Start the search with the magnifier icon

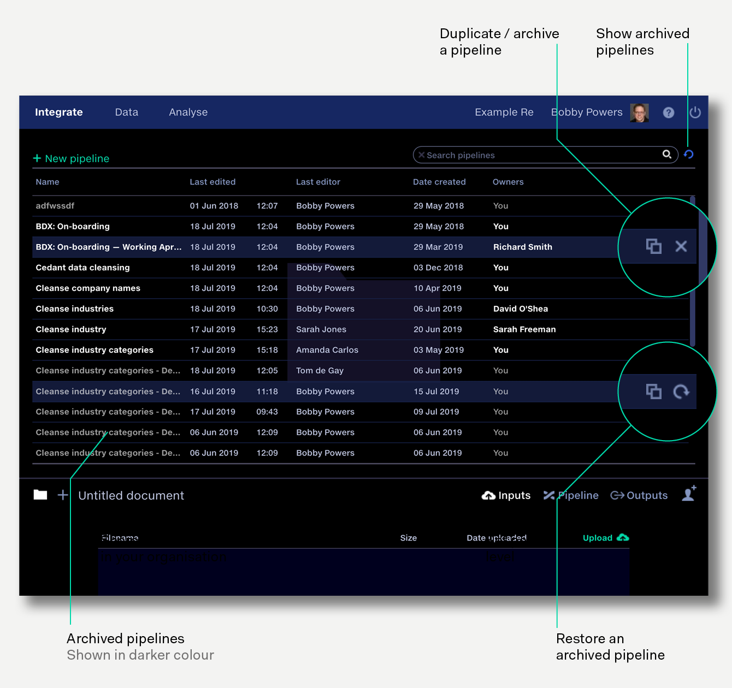pos(667,155)
